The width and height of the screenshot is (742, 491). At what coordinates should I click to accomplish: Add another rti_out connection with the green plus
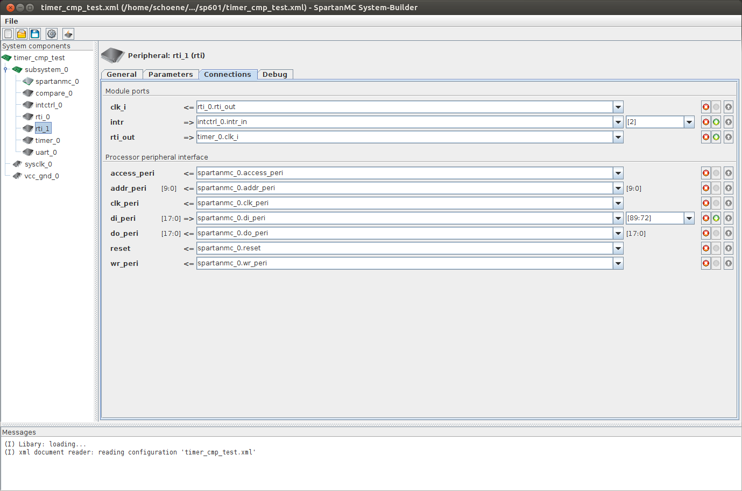coord(716,137)
